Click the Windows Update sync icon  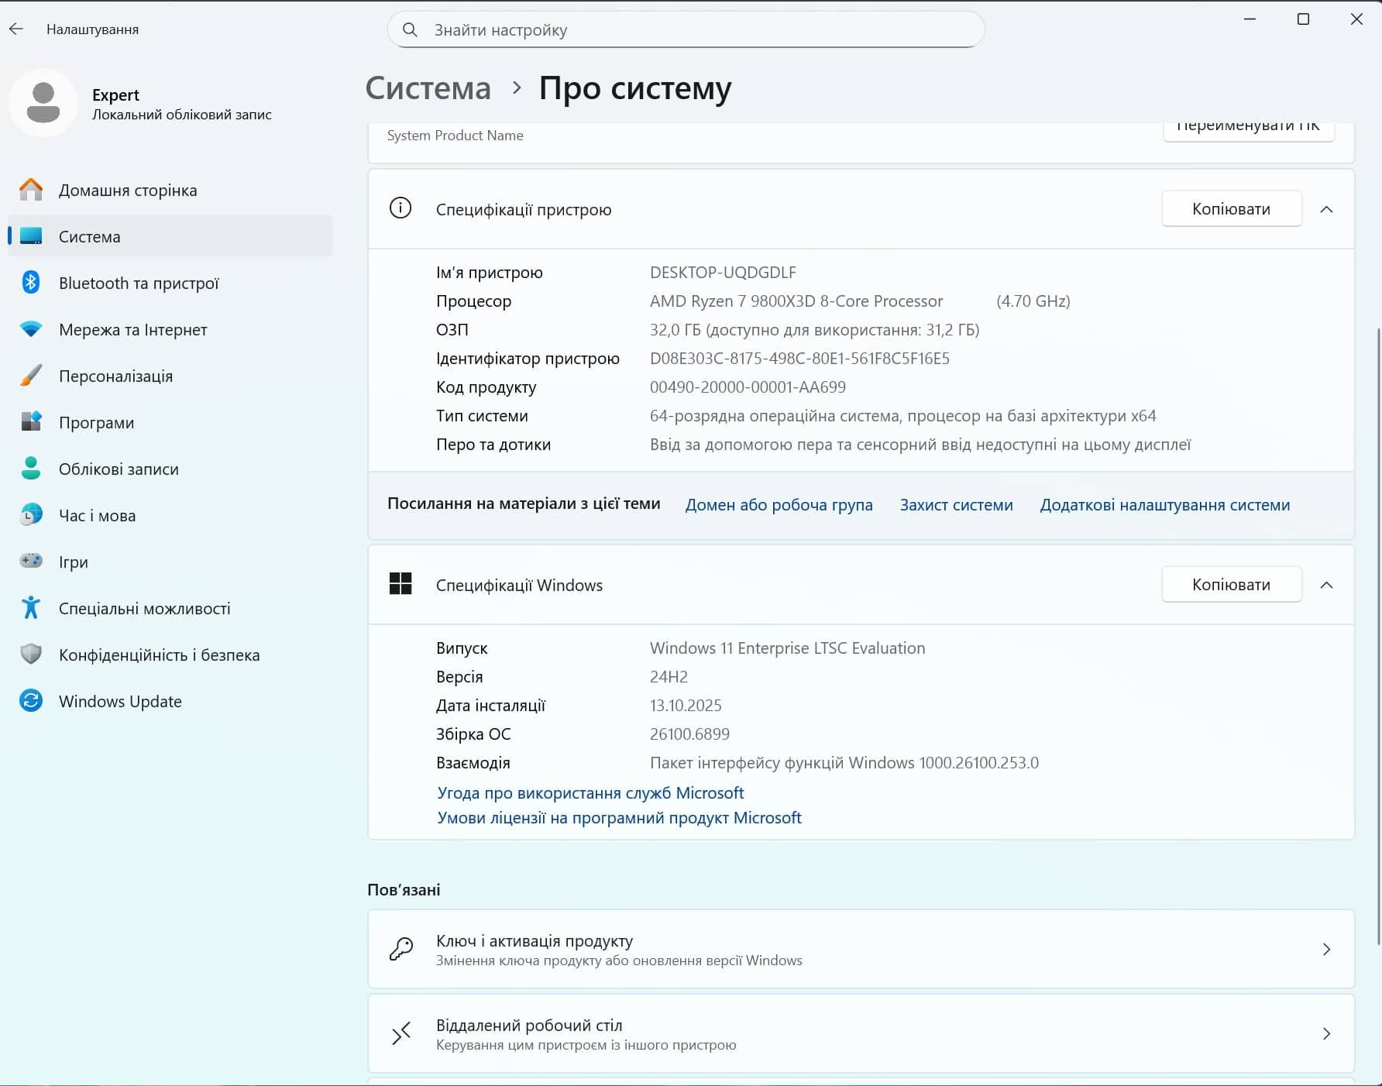[x=31, y=701]
